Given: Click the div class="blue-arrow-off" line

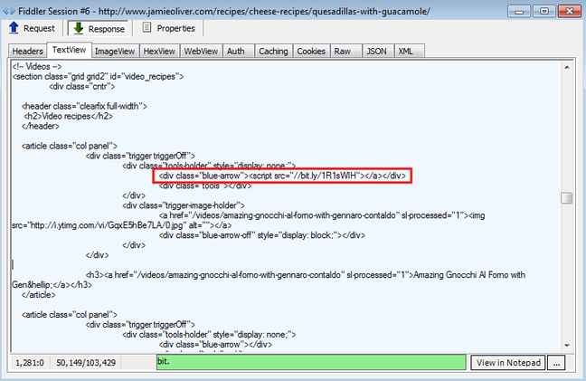Looking at the screenshot, I should pyautogui.click(x=262, y=235).
